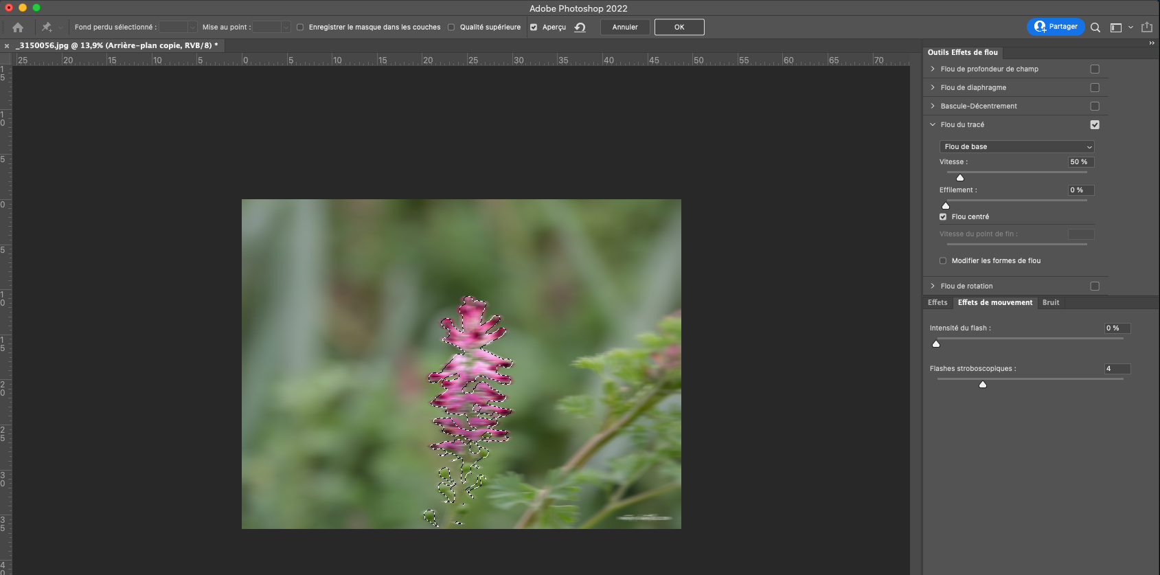This screenshot has height=575, width=1160.
Task: Uncheck the Flou centré checkbox
Action: (x=943, y=217)
